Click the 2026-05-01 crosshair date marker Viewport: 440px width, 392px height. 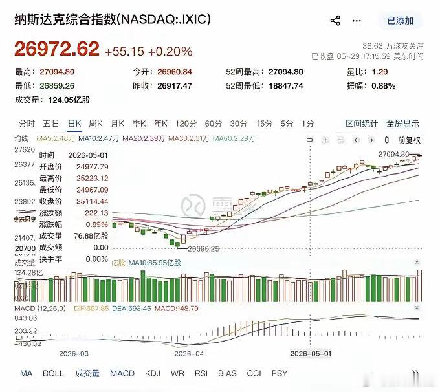click(311, 354)
